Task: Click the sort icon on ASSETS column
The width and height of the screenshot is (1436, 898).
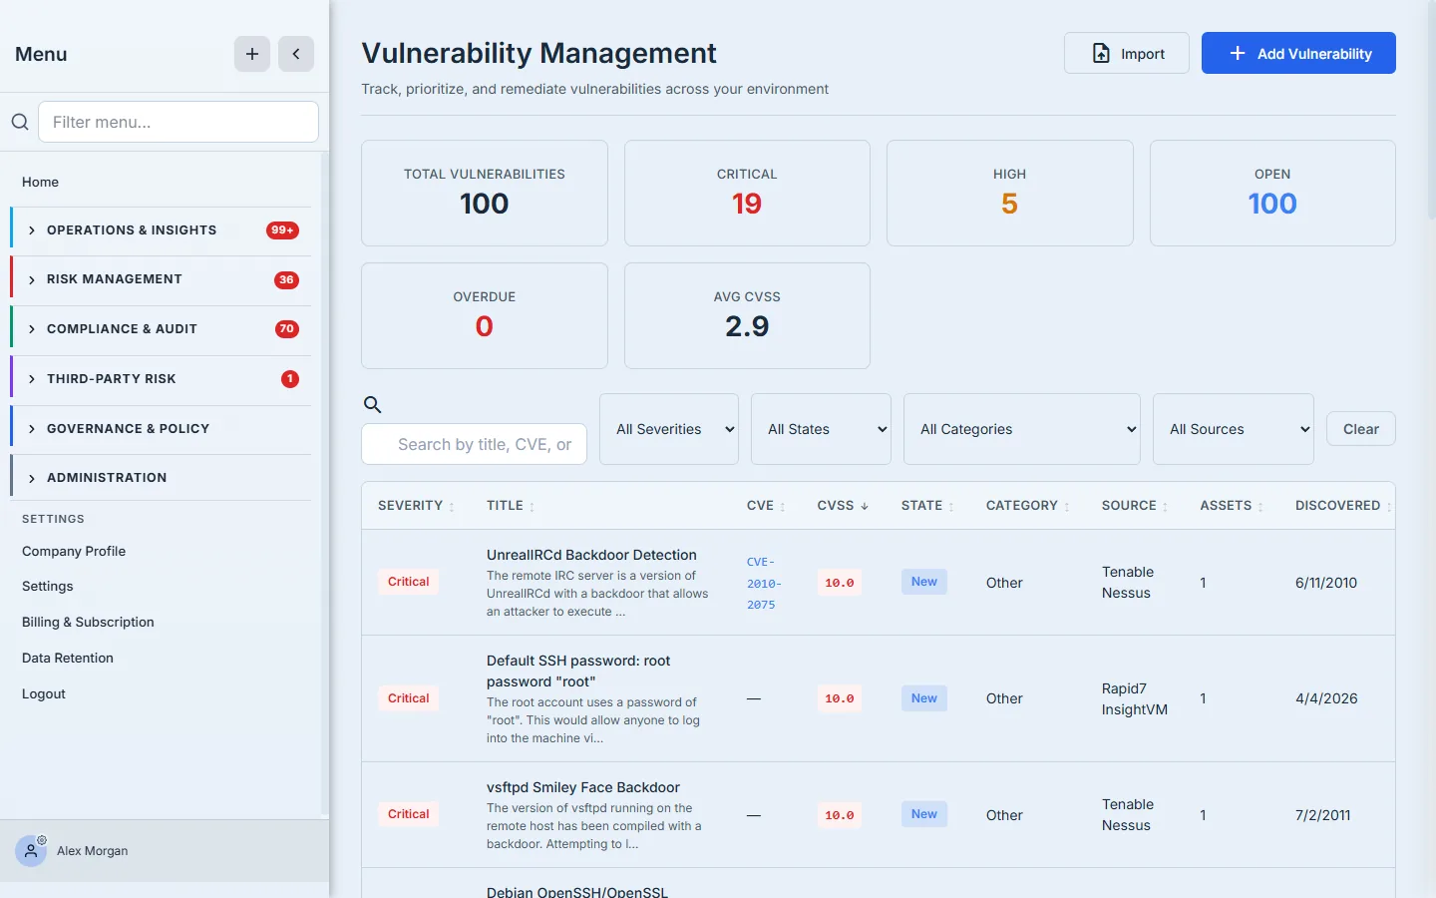Action: (x=1260, y=507)
